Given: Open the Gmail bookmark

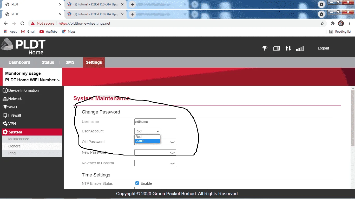Looking at the screenshot, I should tap(28, 32).
